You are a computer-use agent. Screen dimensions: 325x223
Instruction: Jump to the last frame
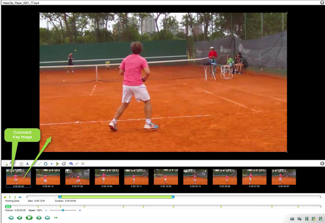click(47, 217)
